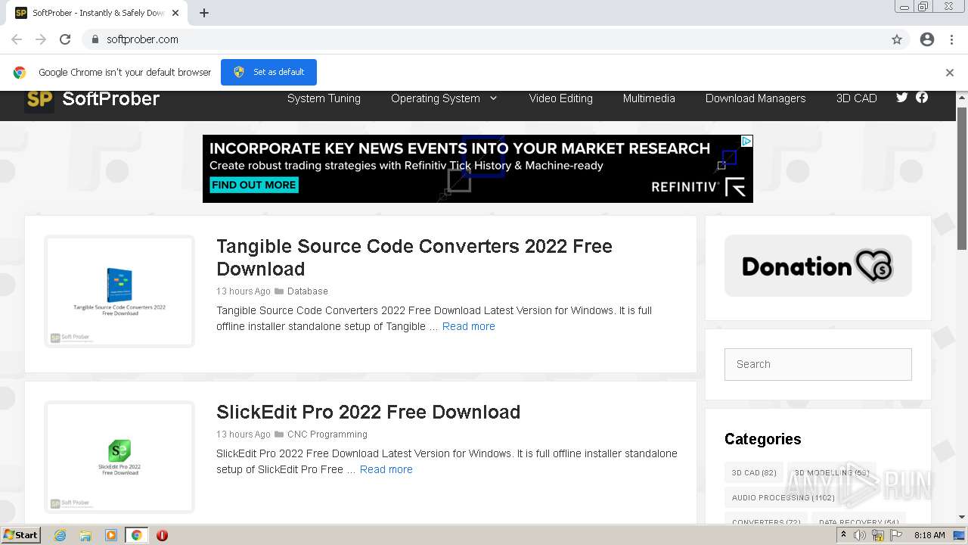Click the AdChoices icon on the banner
Image resolution: width=968 pixels, height=545 pixels.
pyautogui.click(x=746, y=141)
